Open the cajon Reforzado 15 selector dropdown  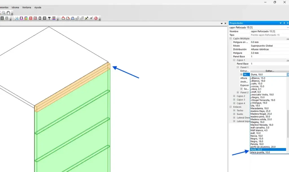[x=287, y=27]
